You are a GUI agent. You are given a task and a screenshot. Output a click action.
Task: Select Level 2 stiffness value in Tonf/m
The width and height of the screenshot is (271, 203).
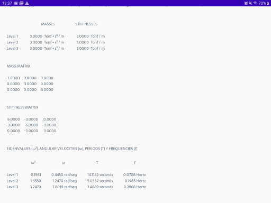[91, 42]
